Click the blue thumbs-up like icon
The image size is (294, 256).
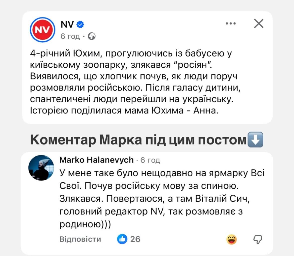coord(122,239)
